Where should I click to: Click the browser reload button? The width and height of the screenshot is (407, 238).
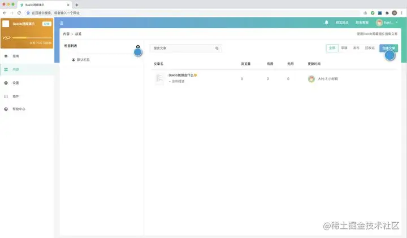click(x=19, y=13)
